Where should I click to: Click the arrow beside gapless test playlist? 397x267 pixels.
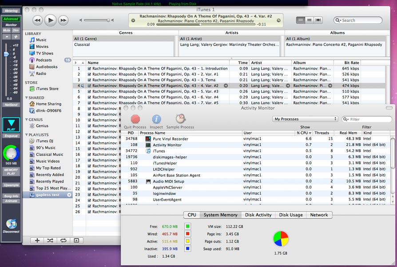click(x=69, y=195)
